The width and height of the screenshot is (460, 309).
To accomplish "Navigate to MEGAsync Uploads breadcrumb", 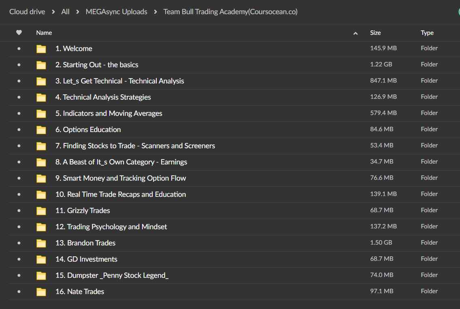I will [x=116, y=12].
